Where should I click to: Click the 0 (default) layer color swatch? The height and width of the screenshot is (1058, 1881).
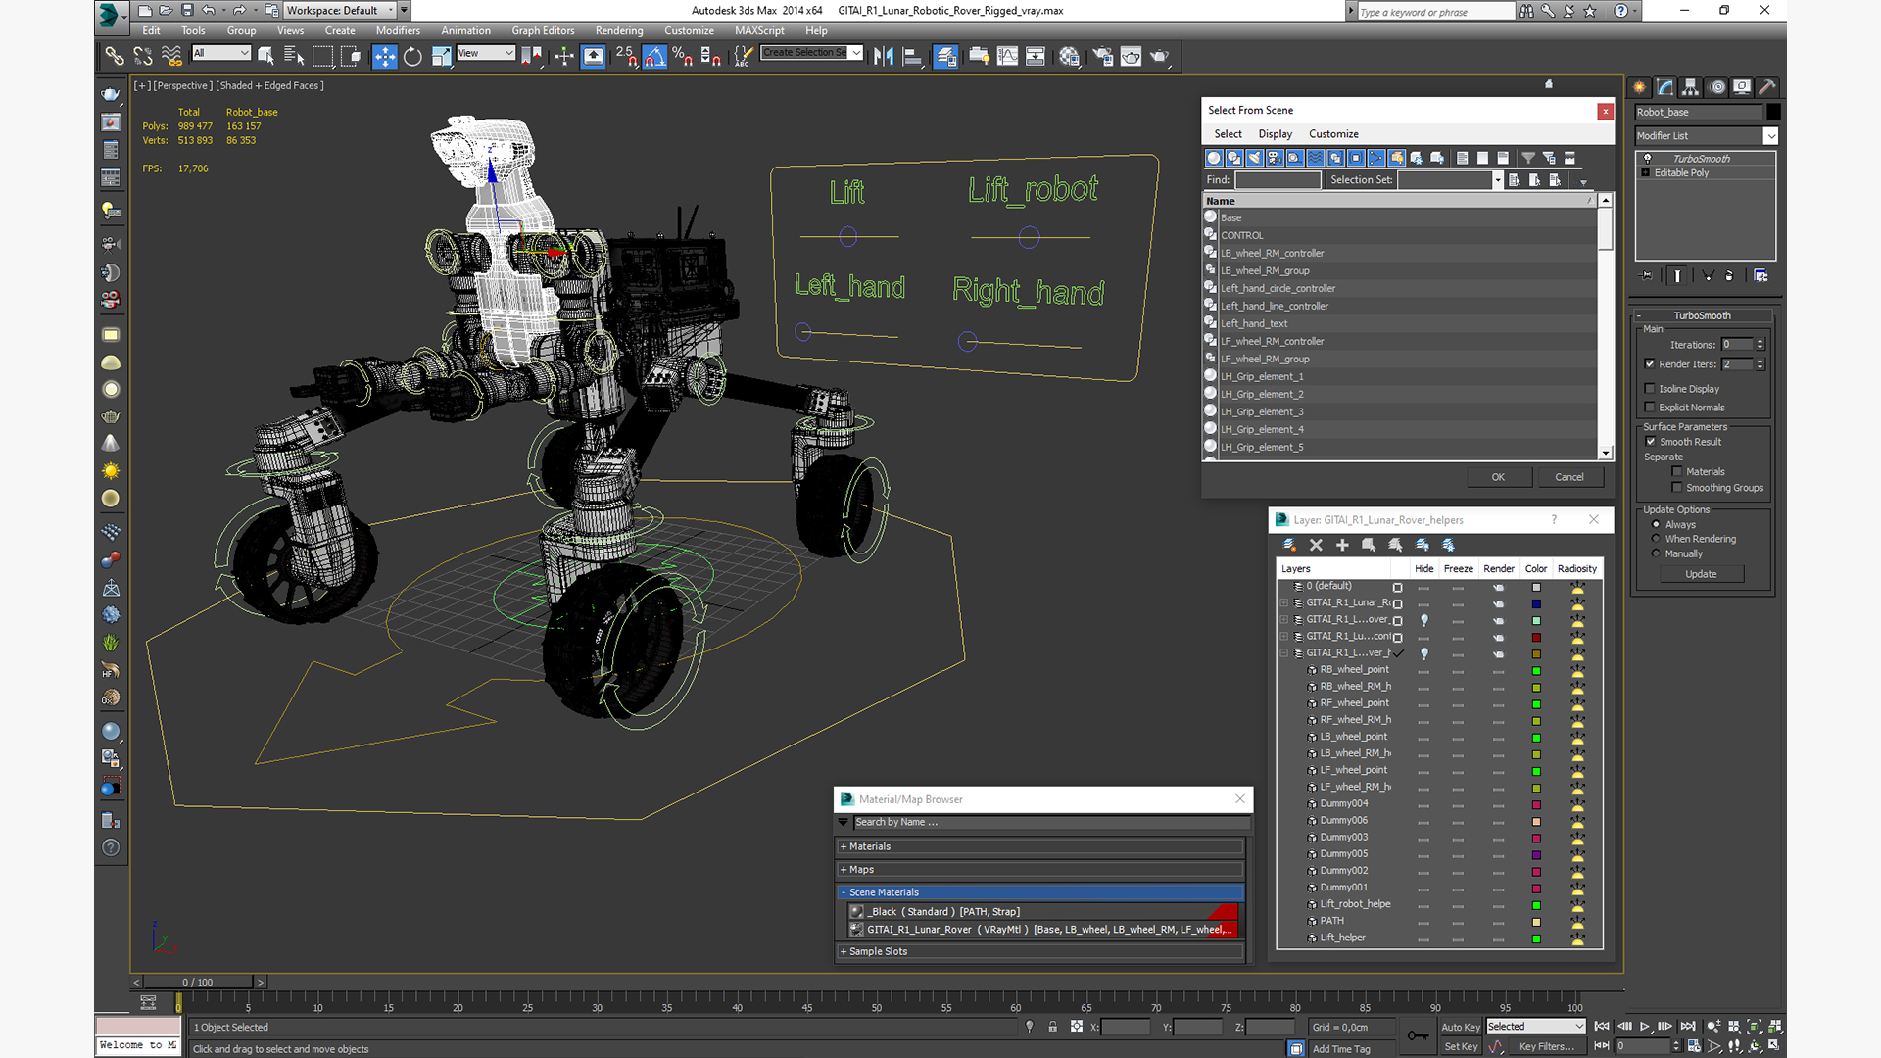point(1536,588)
